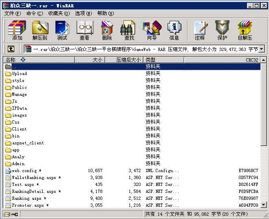The width and height of the screenshot is (269, 219).
Task: Select the aspnet_client folder row
Action: click(132, 143)
